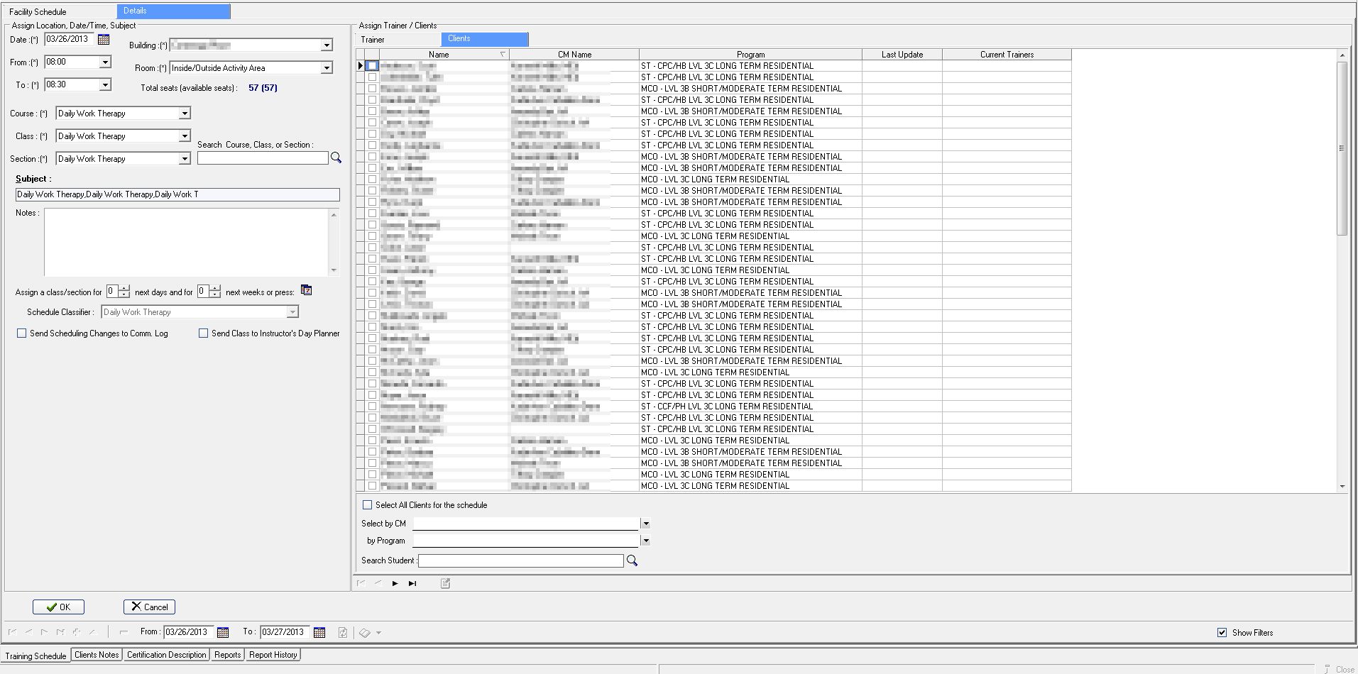Click the Cancel button
Screen dimensions: 1358x674
[x=149, y=607]
